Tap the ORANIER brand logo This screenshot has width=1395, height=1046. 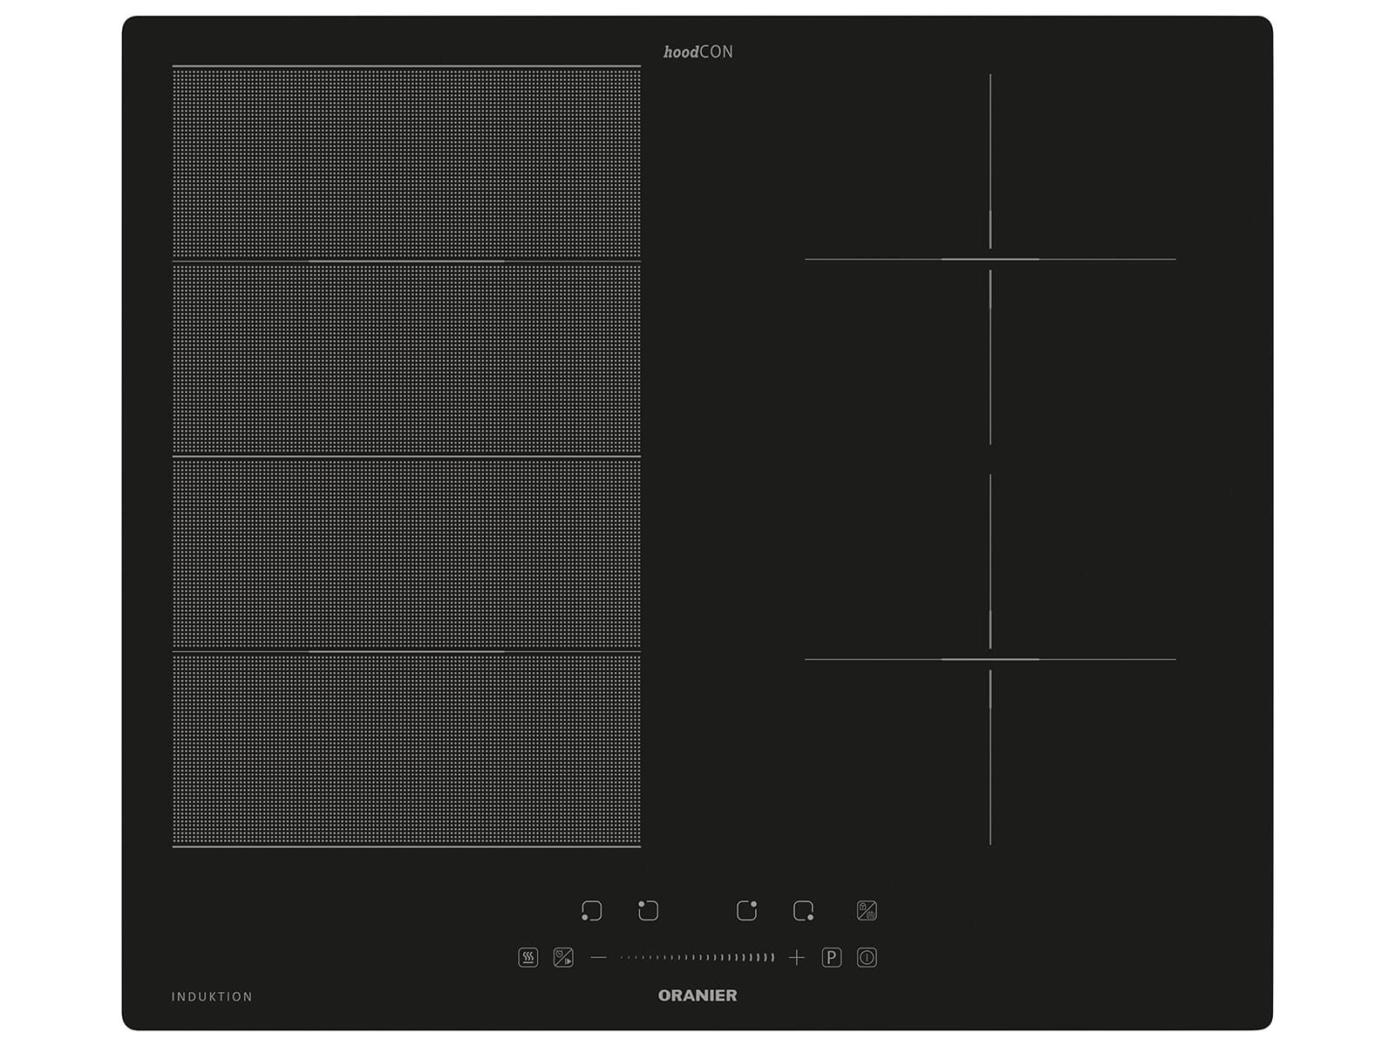click(697, 995)
